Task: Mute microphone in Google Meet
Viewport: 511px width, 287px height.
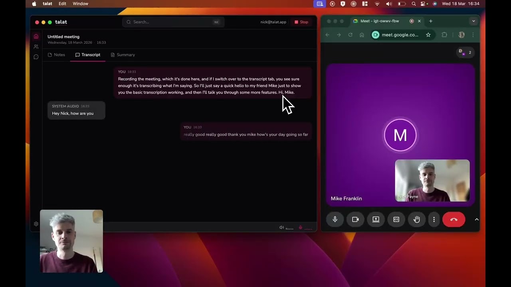Action: point(335,219)
